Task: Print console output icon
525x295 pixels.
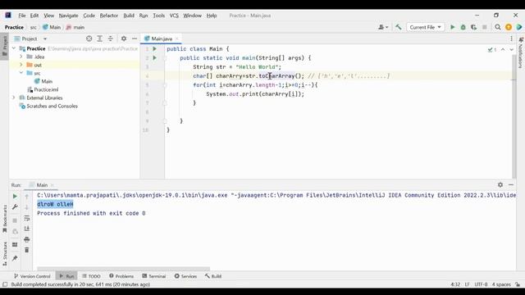Action: [27, 239]
